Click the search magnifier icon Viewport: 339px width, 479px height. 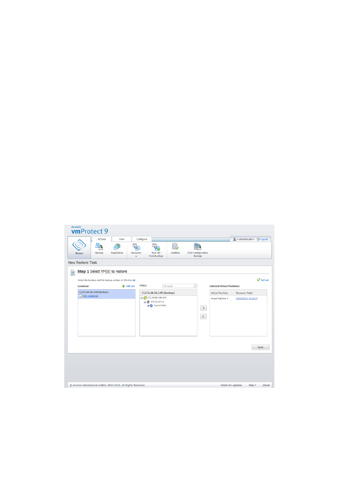coord(195,286)
